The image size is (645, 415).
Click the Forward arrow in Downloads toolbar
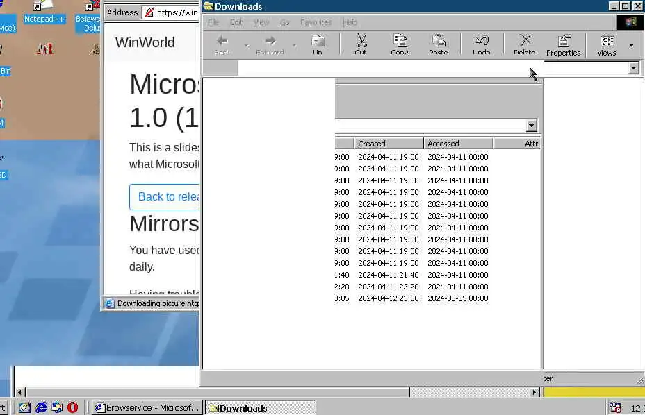click(x=270, y=44)
